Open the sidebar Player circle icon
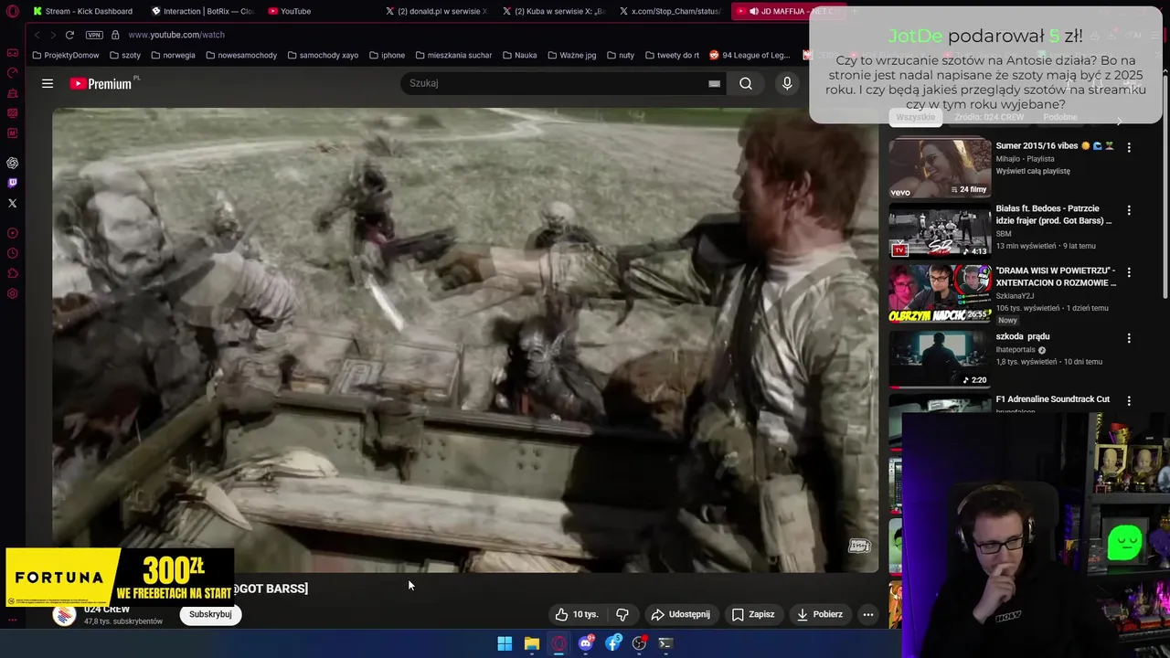 [x=12, y=233]
